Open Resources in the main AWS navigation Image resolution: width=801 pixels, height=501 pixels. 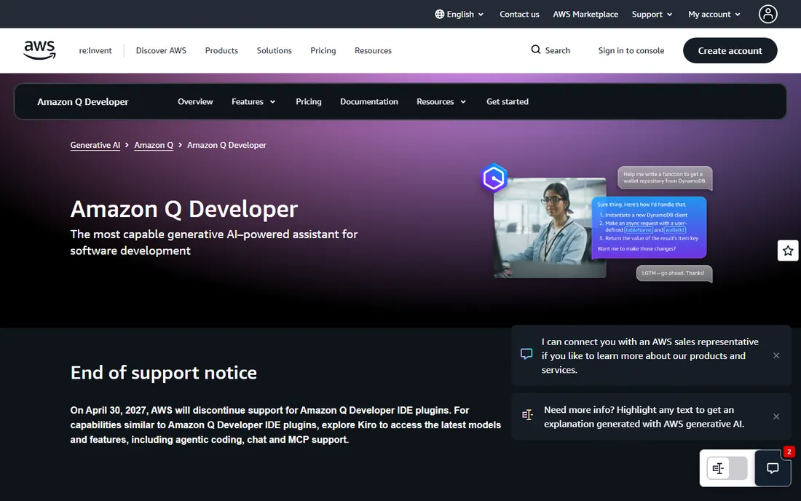tap(373, 50)
